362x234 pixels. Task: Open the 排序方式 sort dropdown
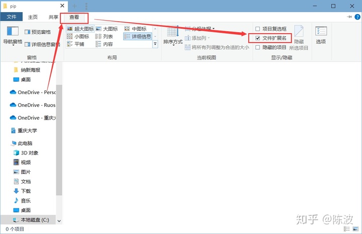coord(172,35)
